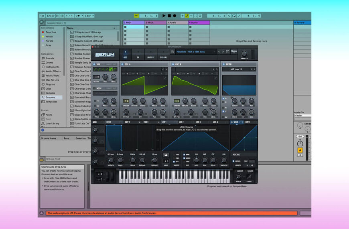Viewport: 349px width, 229px height.
Task: Select next OSC A wavetable arrow
Action: tap(166, 70)
